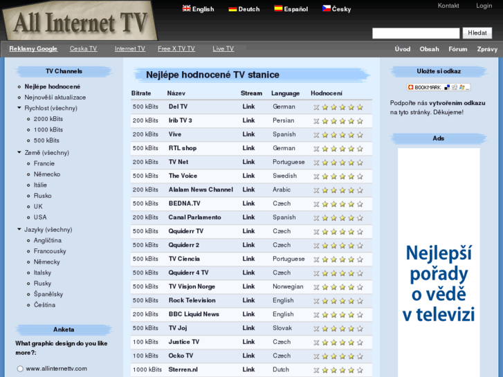Give Del TV a five-star rating
Screen dimensions: 503x377
360,107
